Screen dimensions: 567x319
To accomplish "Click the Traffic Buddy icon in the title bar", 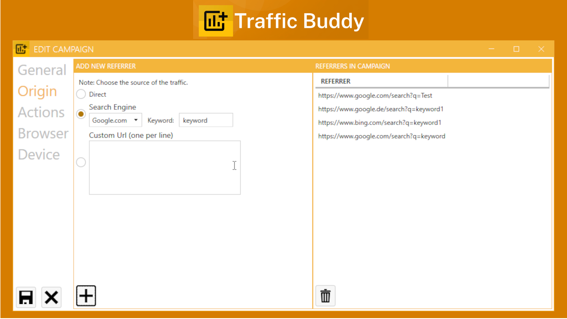I will click(x=21, y=49).
